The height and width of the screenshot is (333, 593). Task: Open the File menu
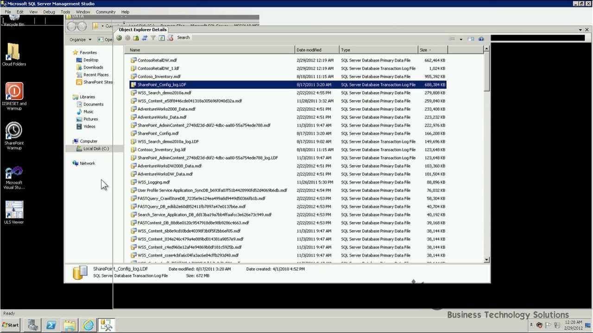tap(8, 12)
